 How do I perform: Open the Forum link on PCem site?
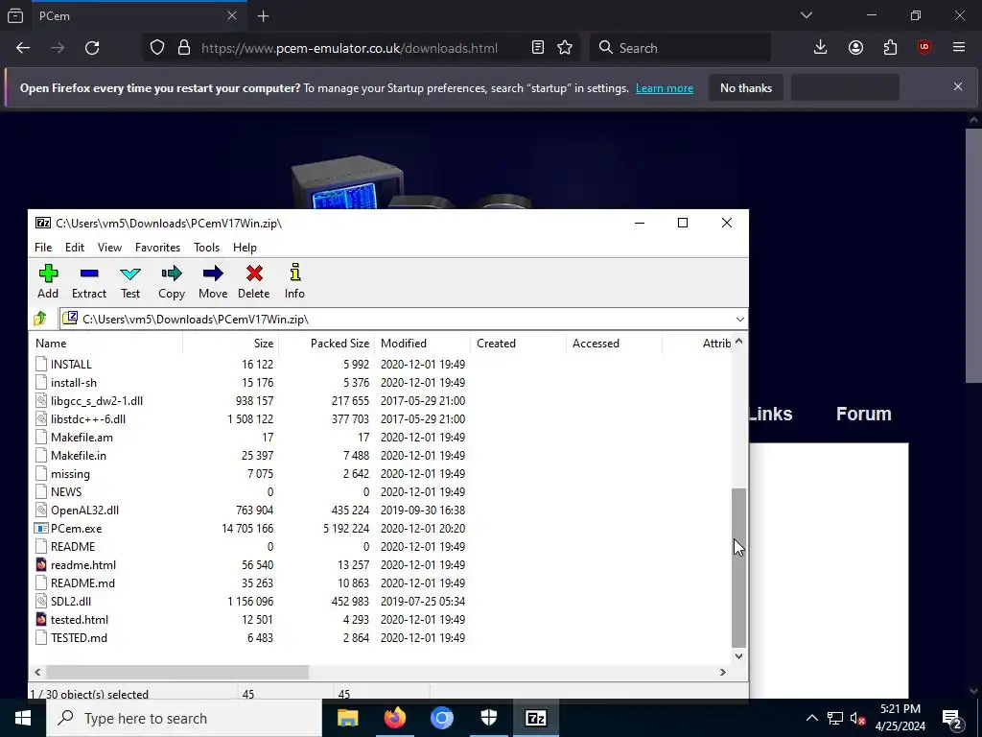864,414
